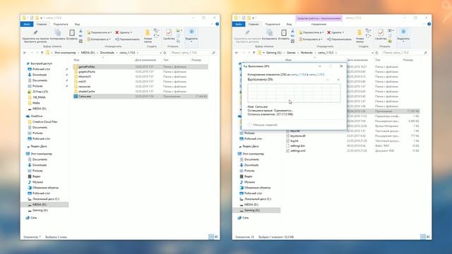Open Вид tab in right window

[289, 24]
